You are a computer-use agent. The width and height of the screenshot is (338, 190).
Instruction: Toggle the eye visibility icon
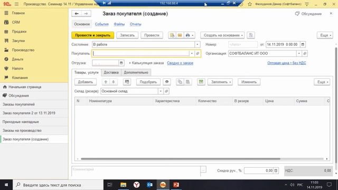click(x=167, y=82)
